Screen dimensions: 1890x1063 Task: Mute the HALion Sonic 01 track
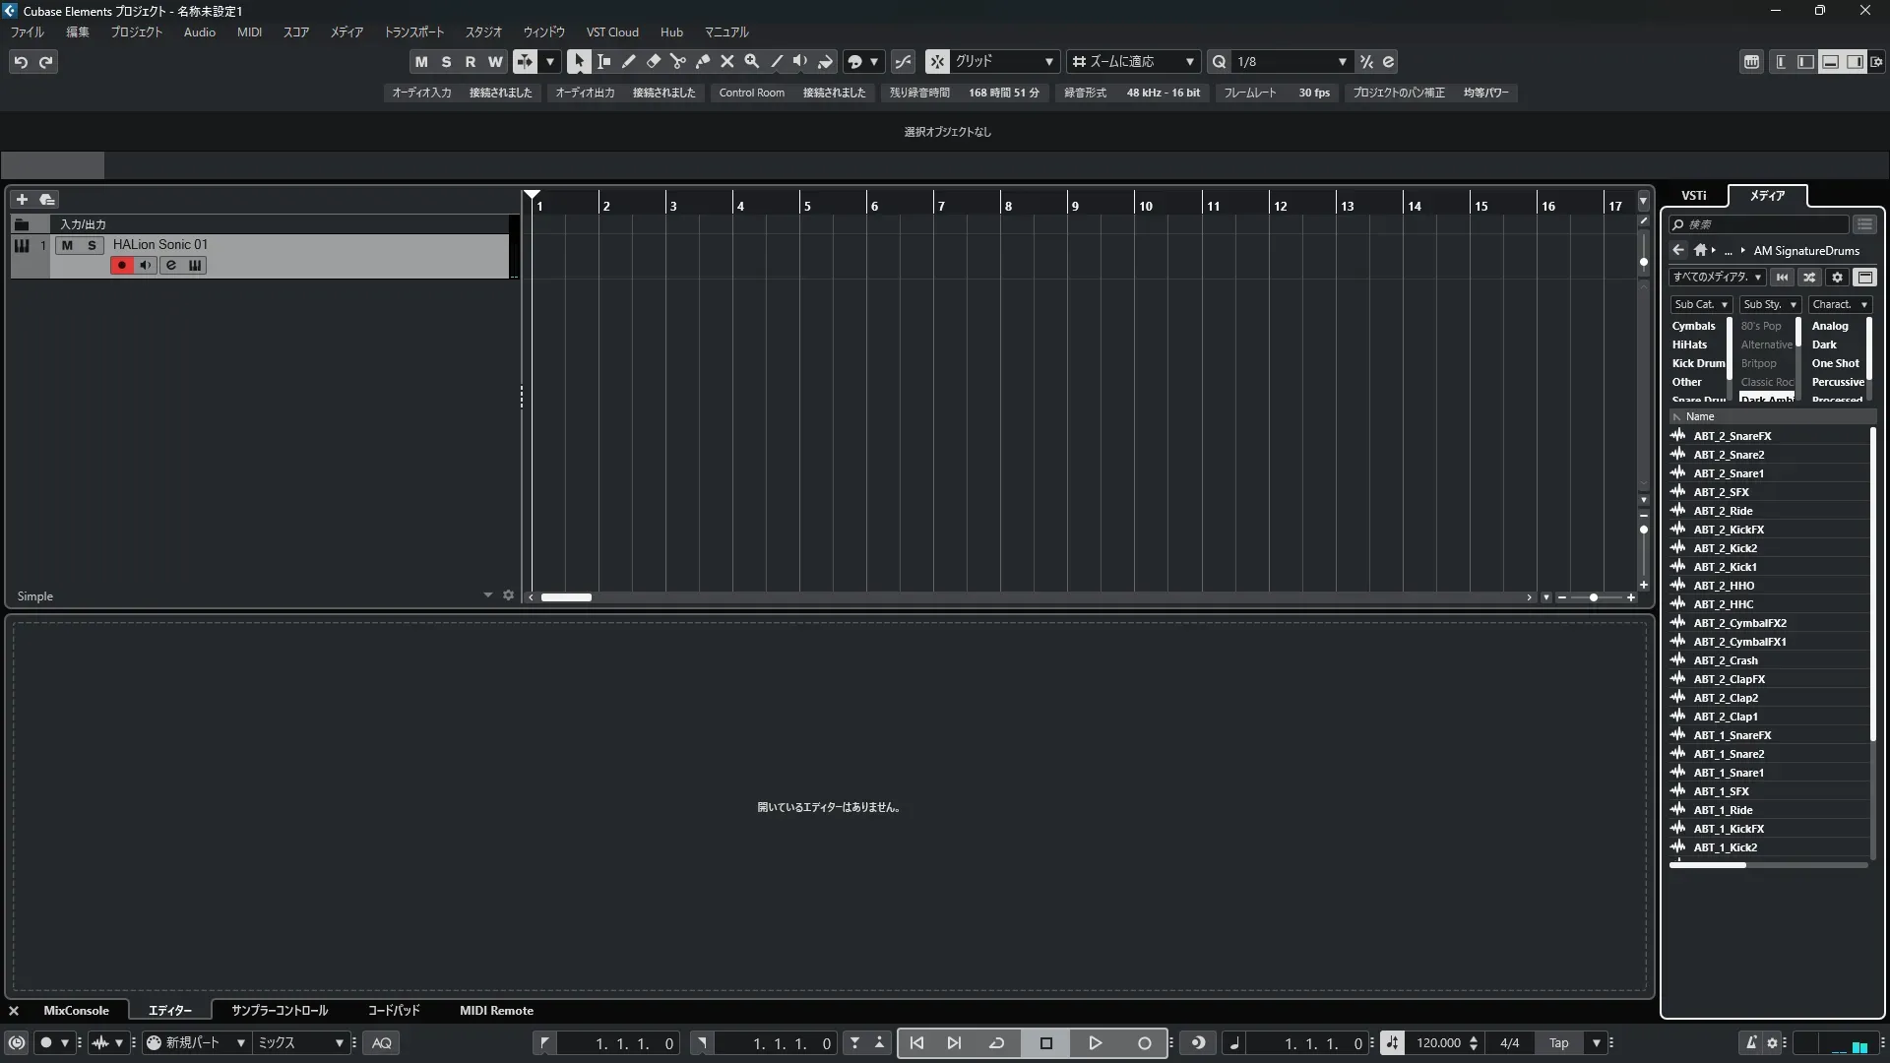(x=67, y=245)
